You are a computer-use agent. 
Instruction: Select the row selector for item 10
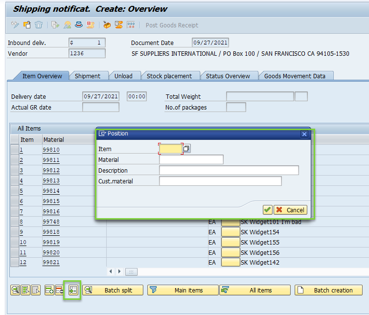(x=15, y=242)
